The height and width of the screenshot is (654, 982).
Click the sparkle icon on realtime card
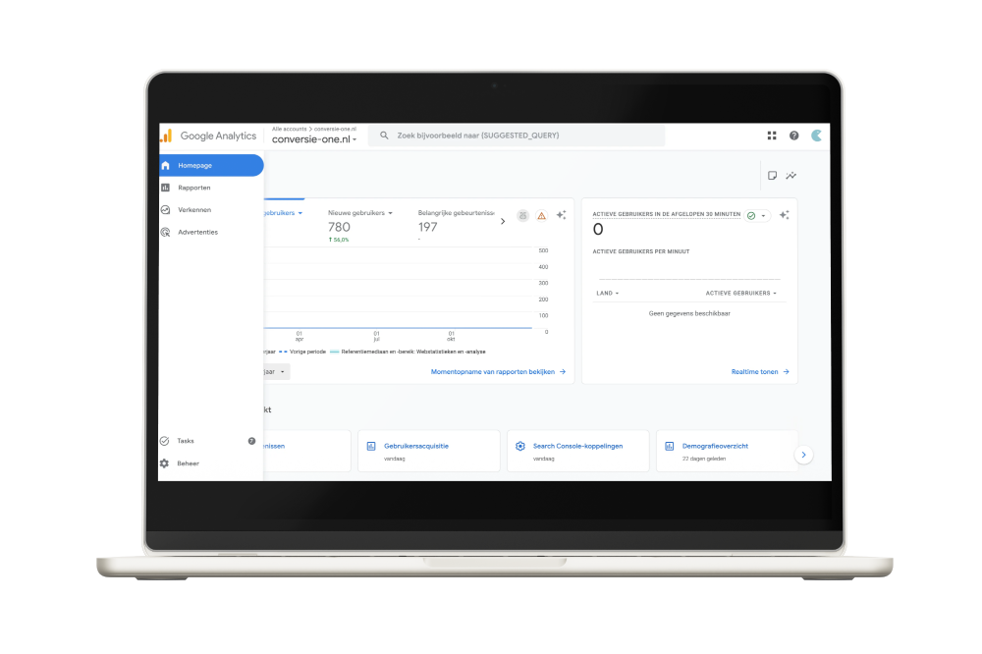click(x=784, y=215)
